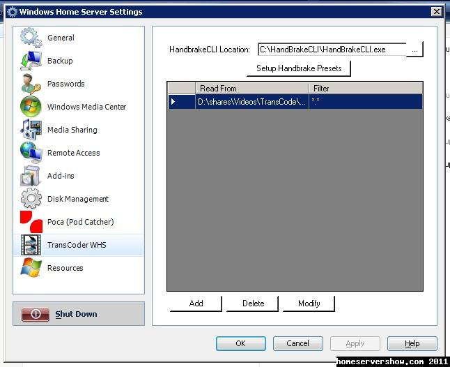
Task: Click the Modify button
Action: 309,304
